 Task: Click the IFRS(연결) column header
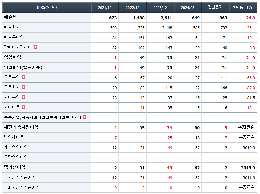point(47,7)
